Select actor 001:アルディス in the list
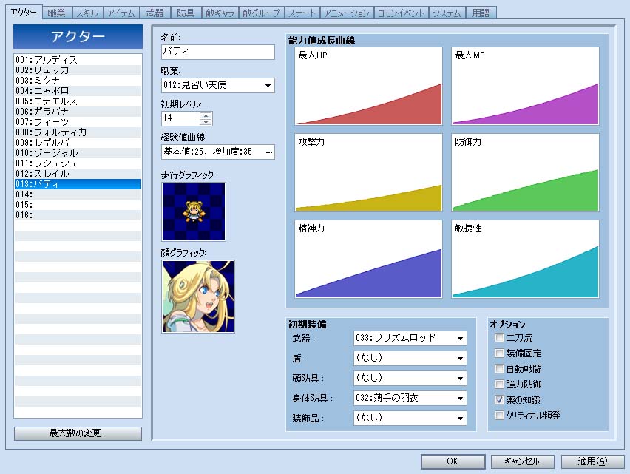Screen dimensions: 630x474 pos(78,59)
